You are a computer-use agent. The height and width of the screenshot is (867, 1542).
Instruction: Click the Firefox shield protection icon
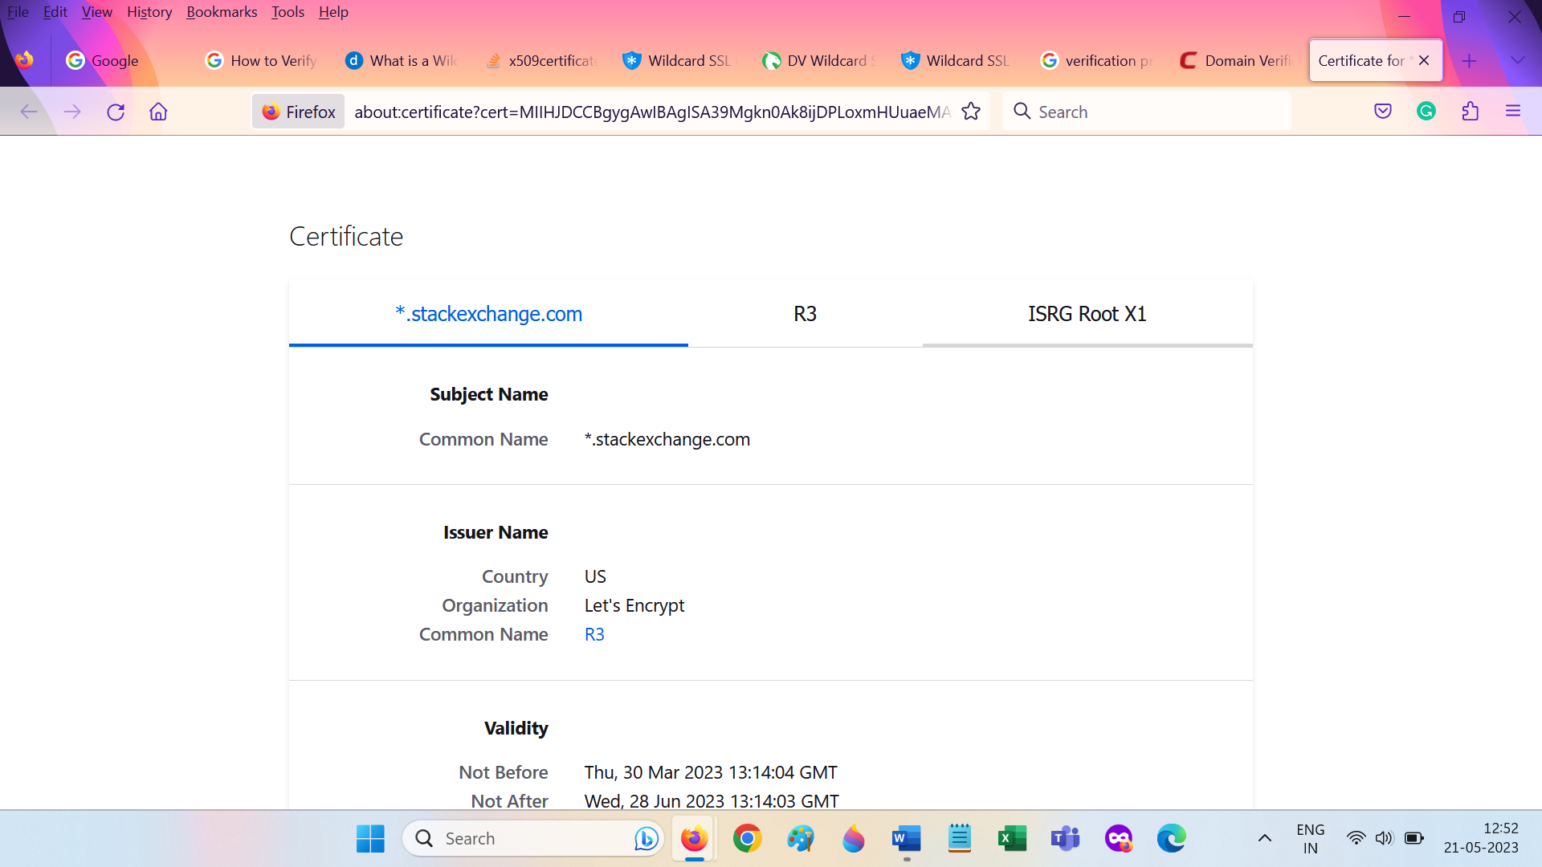point(1382,112)
